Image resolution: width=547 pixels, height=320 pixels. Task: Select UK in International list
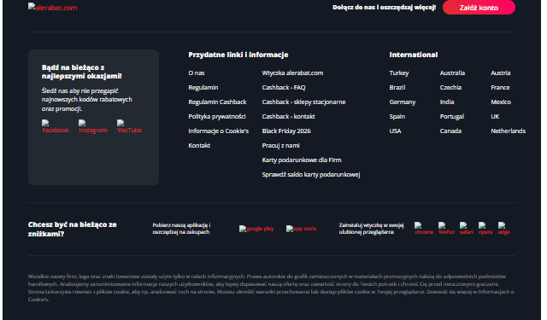[x=495, y=117]
